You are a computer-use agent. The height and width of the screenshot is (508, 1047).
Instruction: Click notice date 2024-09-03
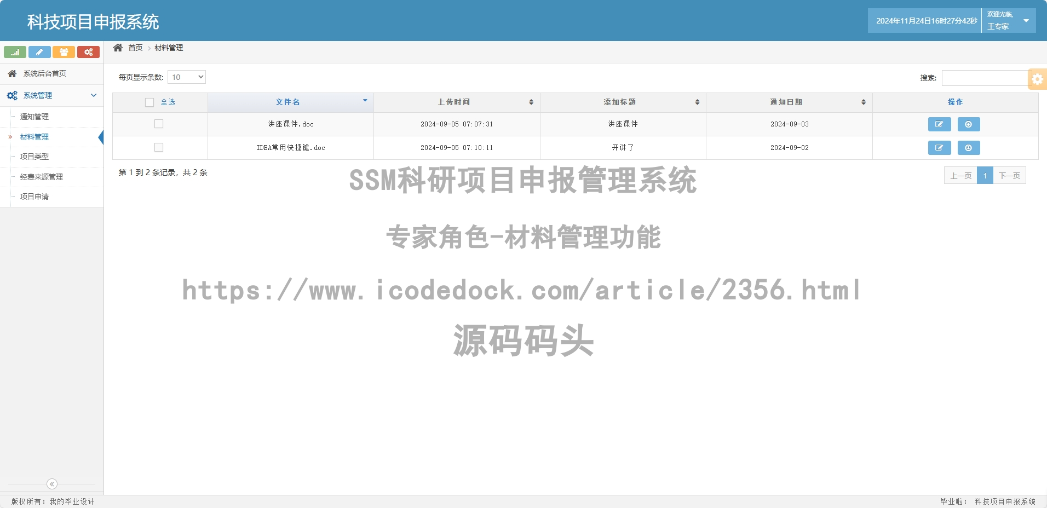pos(789,124)
